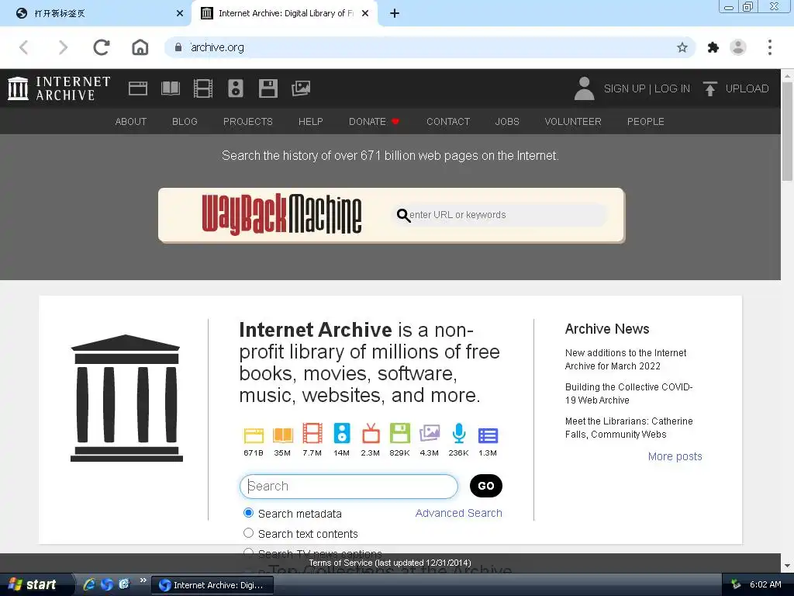
Task: Open the Texts book icon in the top bar
Action: [x=170, y=88]
